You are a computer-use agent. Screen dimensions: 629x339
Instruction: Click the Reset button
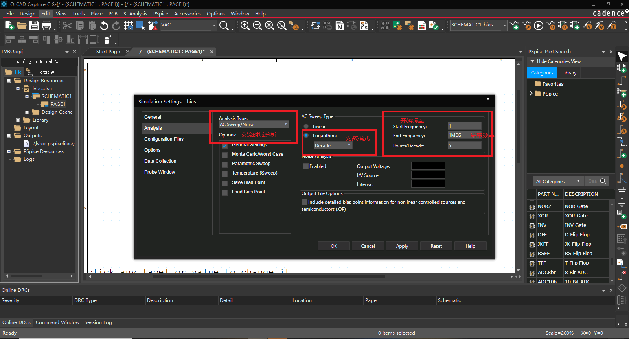436,246
